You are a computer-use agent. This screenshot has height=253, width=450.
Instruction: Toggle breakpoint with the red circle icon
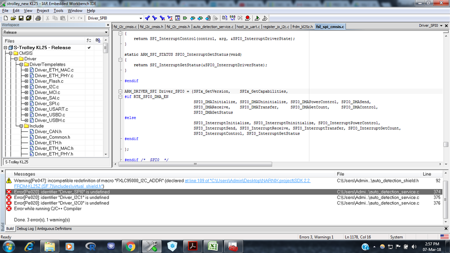coord(248,18)
